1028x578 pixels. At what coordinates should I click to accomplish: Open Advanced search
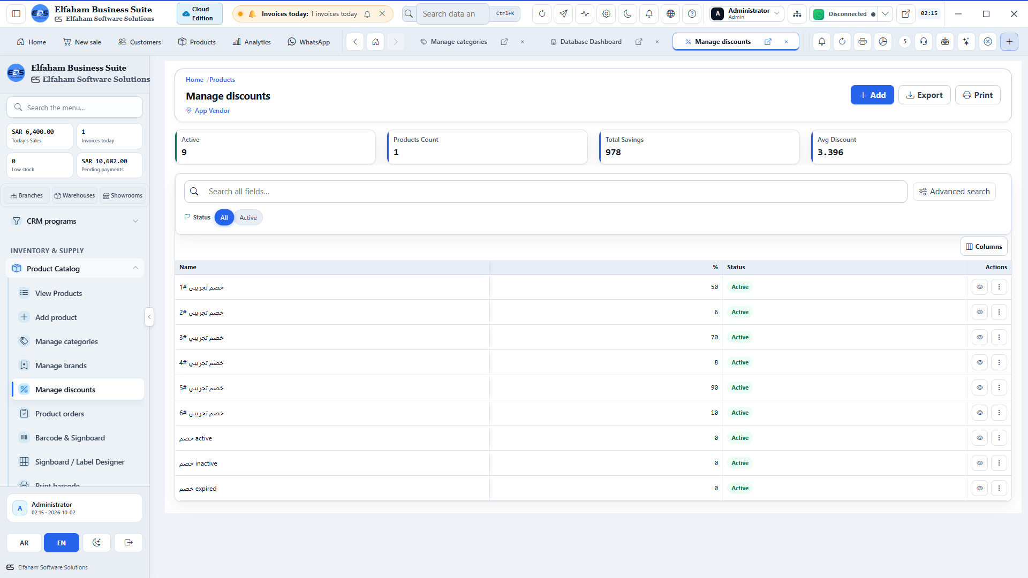(954, 192)
